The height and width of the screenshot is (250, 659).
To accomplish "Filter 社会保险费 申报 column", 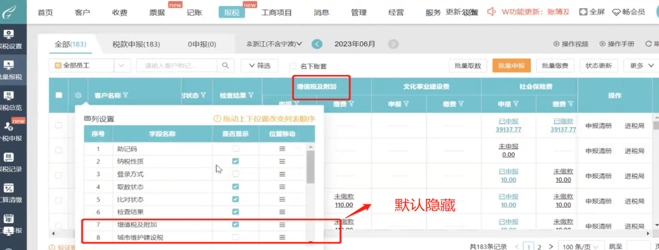I will (516, 104).
